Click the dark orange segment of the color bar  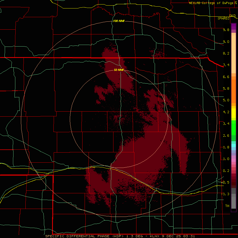point(234,91)
